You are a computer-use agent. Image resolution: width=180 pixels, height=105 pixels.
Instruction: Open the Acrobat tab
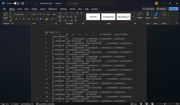tap(95, 9)
